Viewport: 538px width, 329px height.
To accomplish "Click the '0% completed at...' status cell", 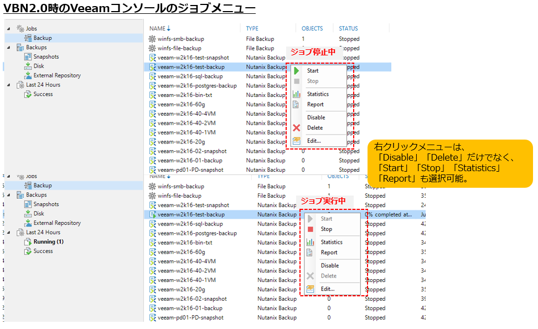I will (388, 215).
